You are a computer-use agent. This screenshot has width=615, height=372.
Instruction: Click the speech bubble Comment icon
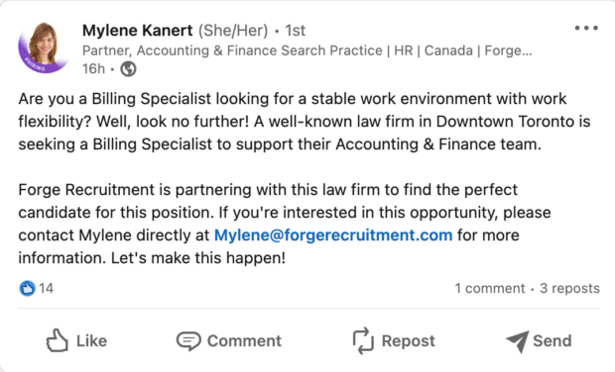click(188, 341)
